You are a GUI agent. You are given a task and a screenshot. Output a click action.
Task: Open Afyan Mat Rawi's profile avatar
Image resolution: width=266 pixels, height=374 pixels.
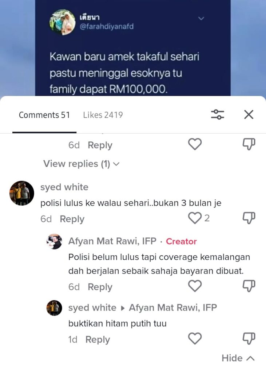(54, 241)
